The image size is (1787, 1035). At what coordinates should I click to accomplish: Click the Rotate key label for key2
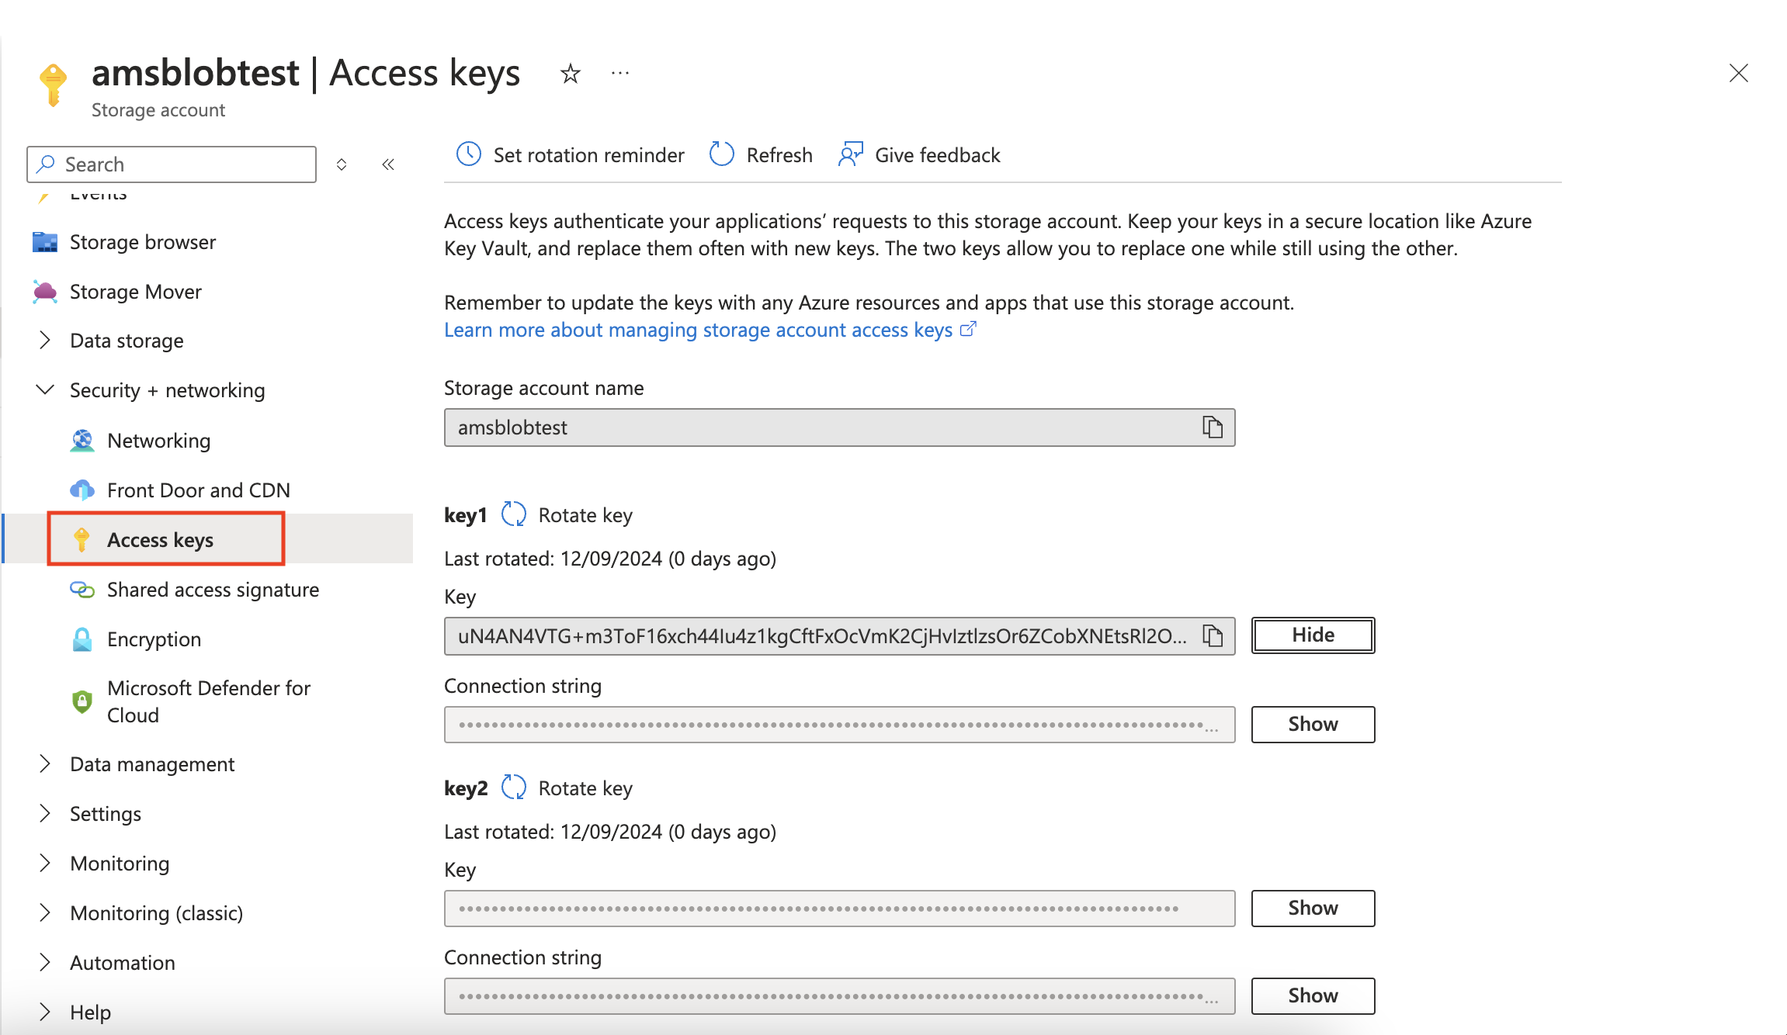pos(585,788)
